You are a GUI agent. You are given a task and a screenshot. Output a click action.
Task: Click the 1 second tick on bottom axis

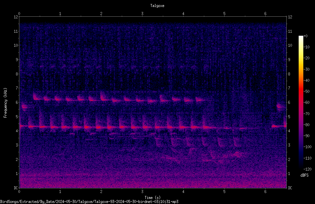[60, 192]
